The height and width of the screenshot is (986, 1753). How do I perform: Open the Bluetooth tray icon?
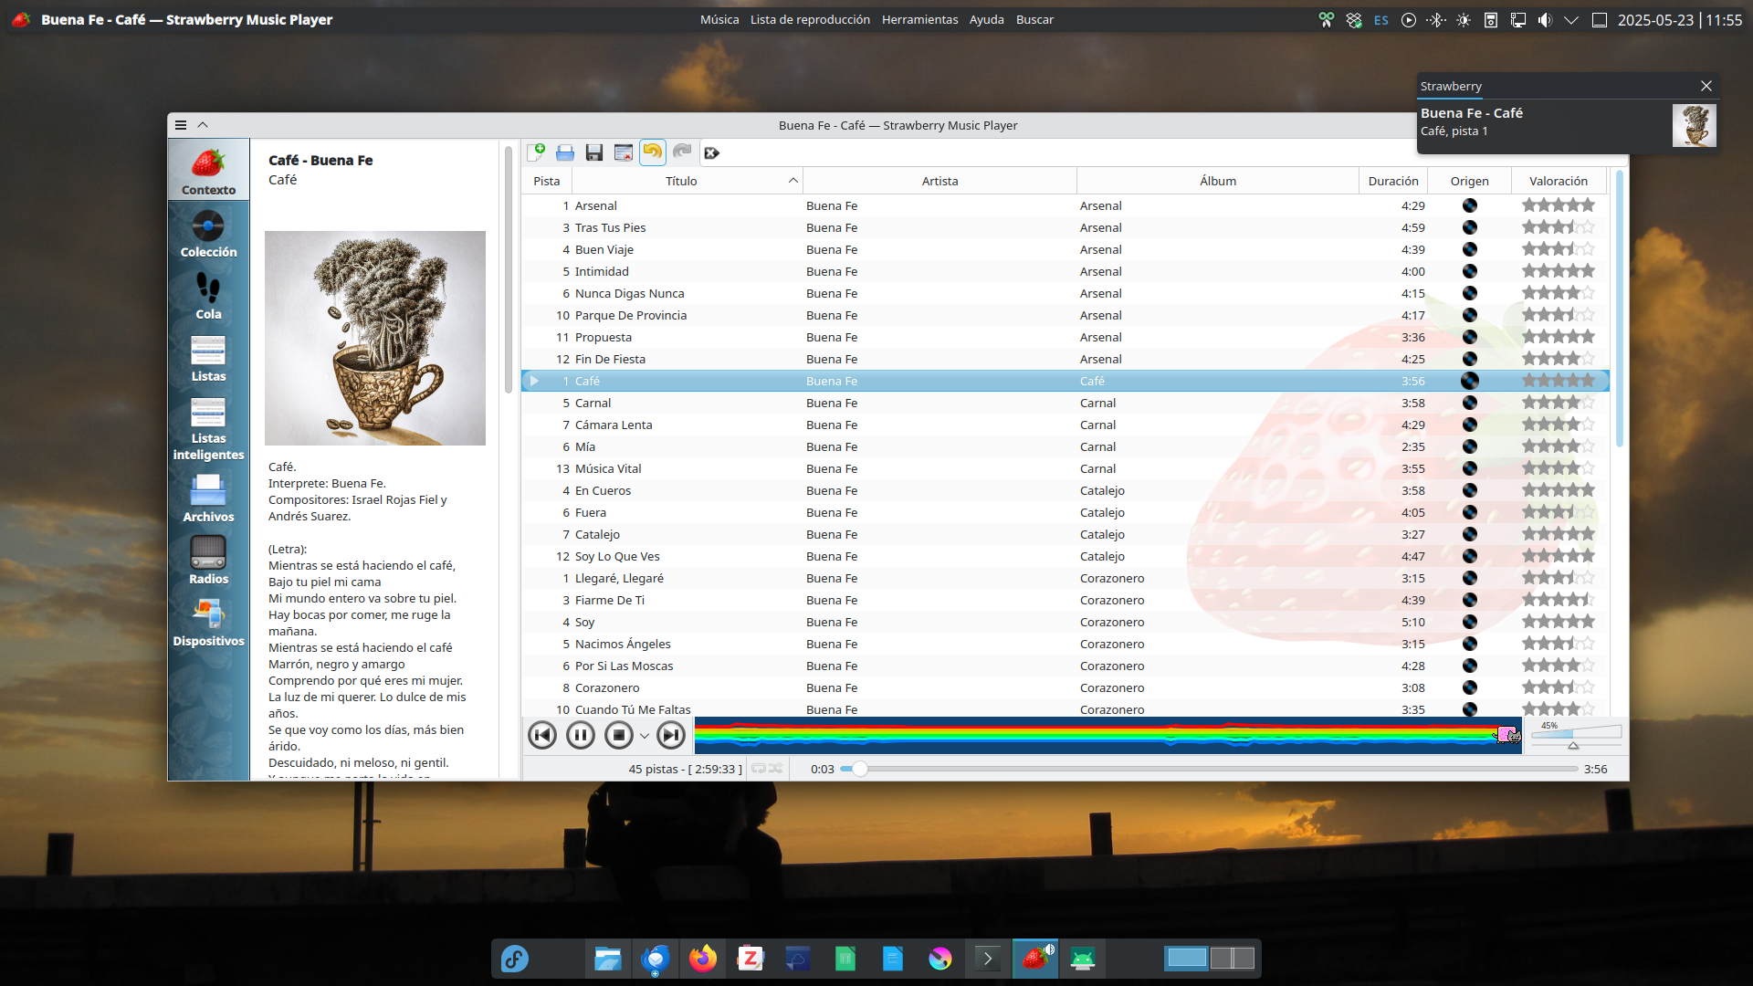point(1436,20)
